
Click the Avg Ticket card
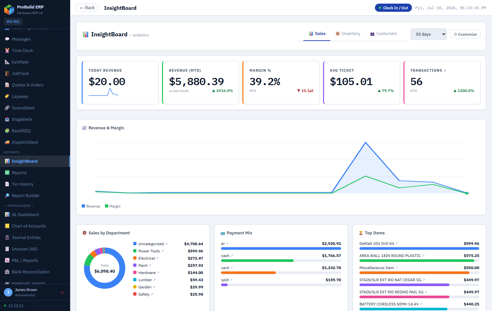click(x=361, y=82)
